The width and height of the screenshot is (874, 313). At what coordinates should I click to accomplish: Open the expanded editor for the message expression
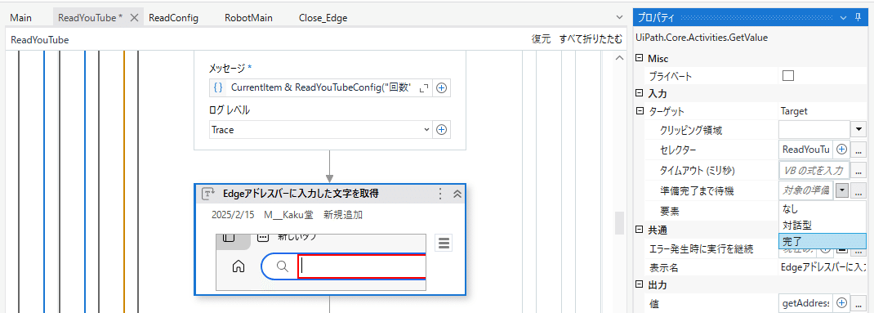424,87
